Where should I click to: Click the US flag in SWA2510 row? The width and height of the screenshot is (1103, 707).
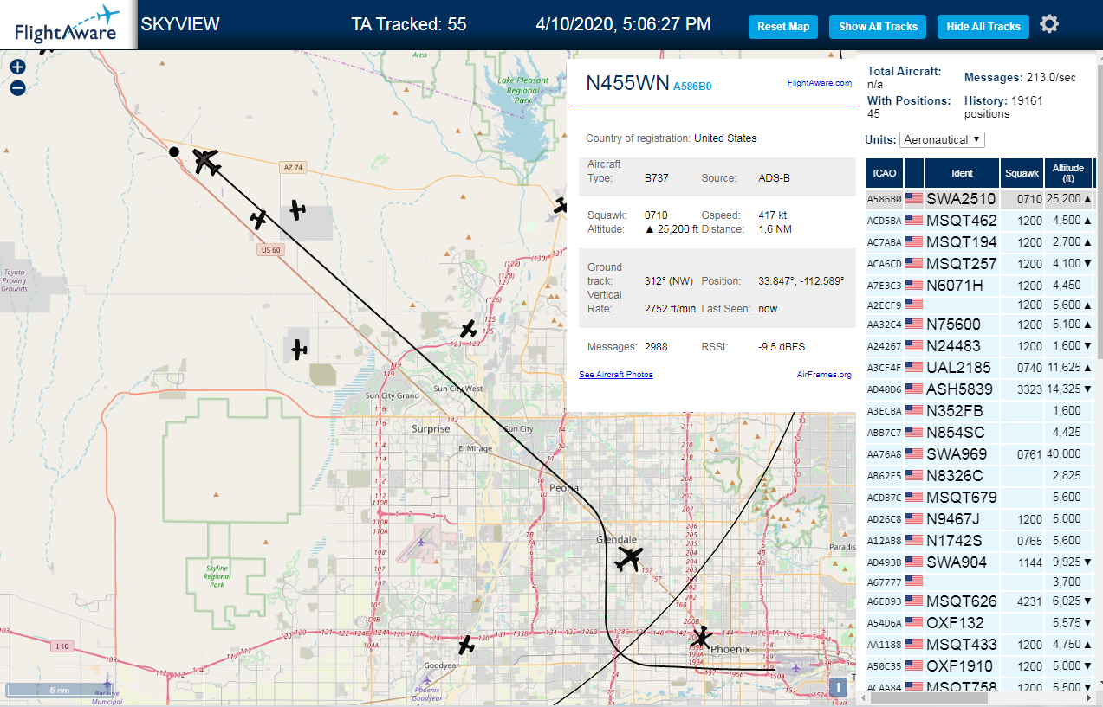pos(913,199)
